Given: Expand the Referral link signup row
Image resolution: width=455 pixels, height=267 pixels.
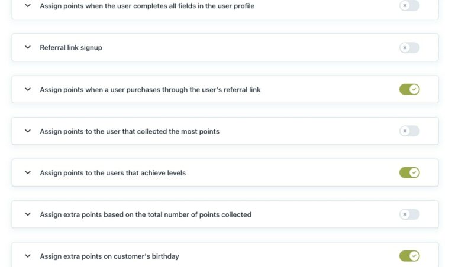Looking at the screenshot, I should point(28,48).
